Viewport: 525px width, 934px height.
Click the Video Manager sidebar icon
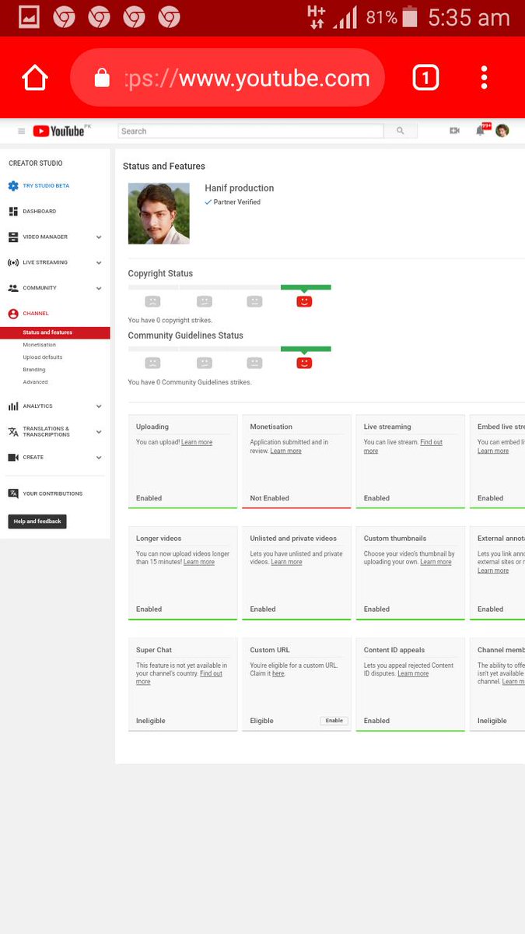[x=13, y=237]
